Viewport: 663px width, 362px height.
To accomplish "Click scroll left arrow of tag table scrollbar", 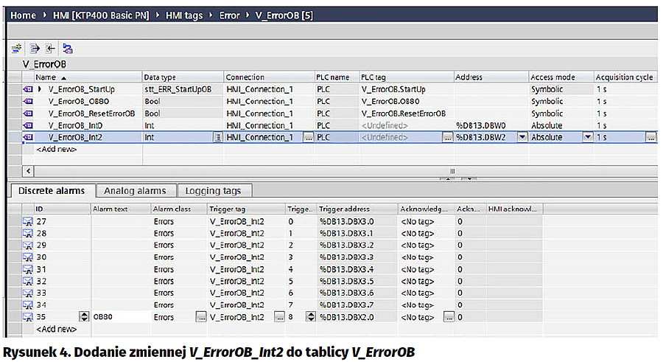I will pos(28,170).
